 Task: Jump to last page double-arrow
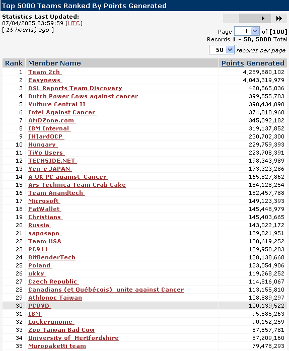pos(279,18)
